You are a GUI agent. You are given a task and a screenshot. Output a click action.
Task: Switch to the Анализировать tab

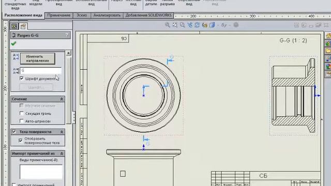107,15
